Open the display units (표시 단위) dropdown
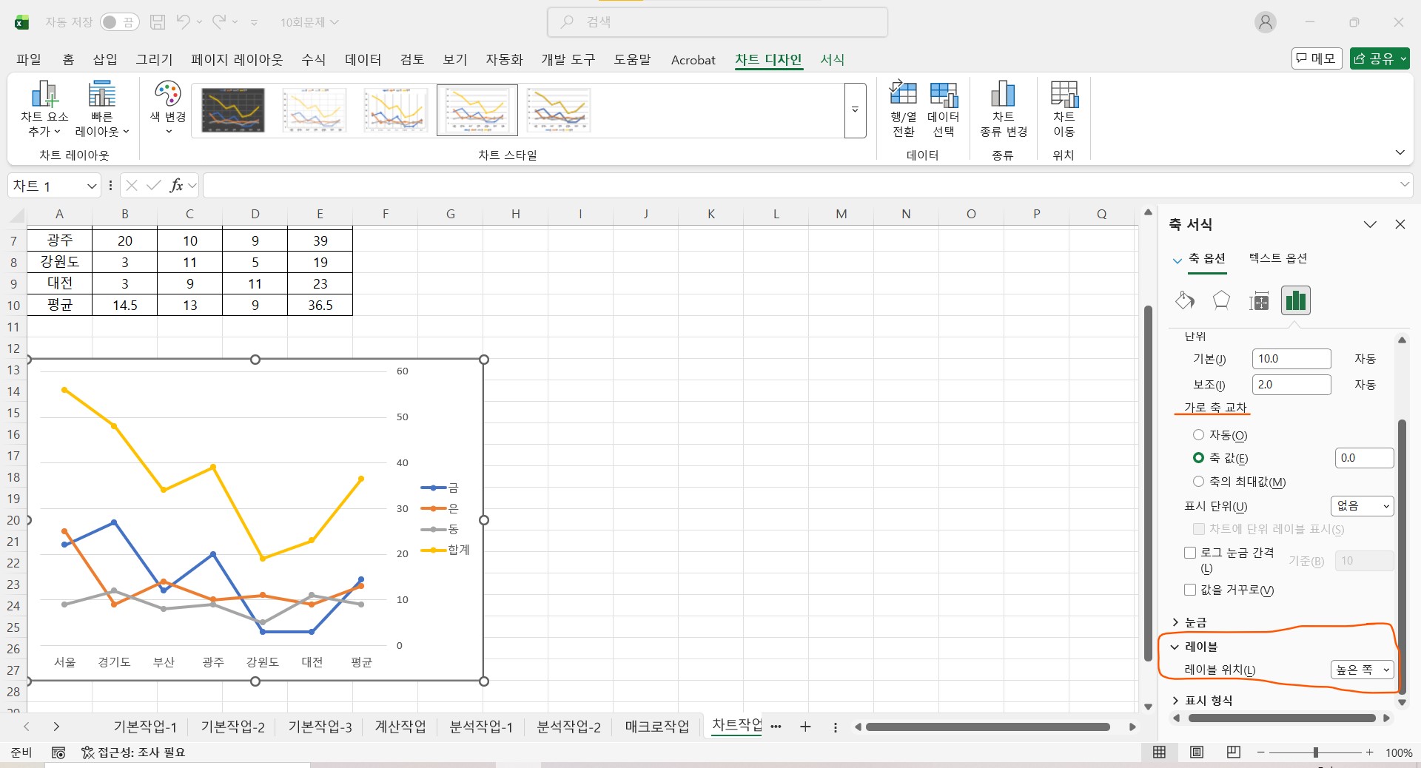1421x768 pixels. pyautogui.click(x=1362, y=506)
